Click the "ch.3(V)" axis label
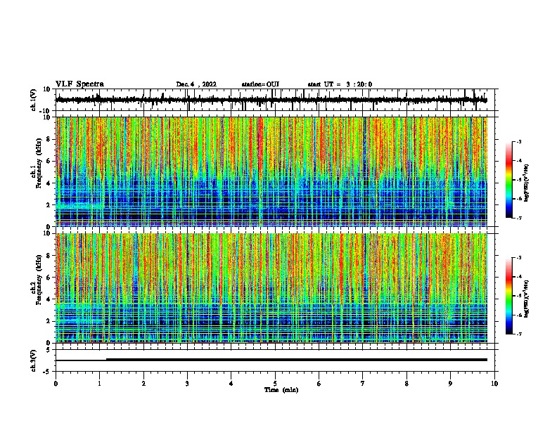Image resolution: width=557 pixels, height=430 pixels. pos(34,360)
